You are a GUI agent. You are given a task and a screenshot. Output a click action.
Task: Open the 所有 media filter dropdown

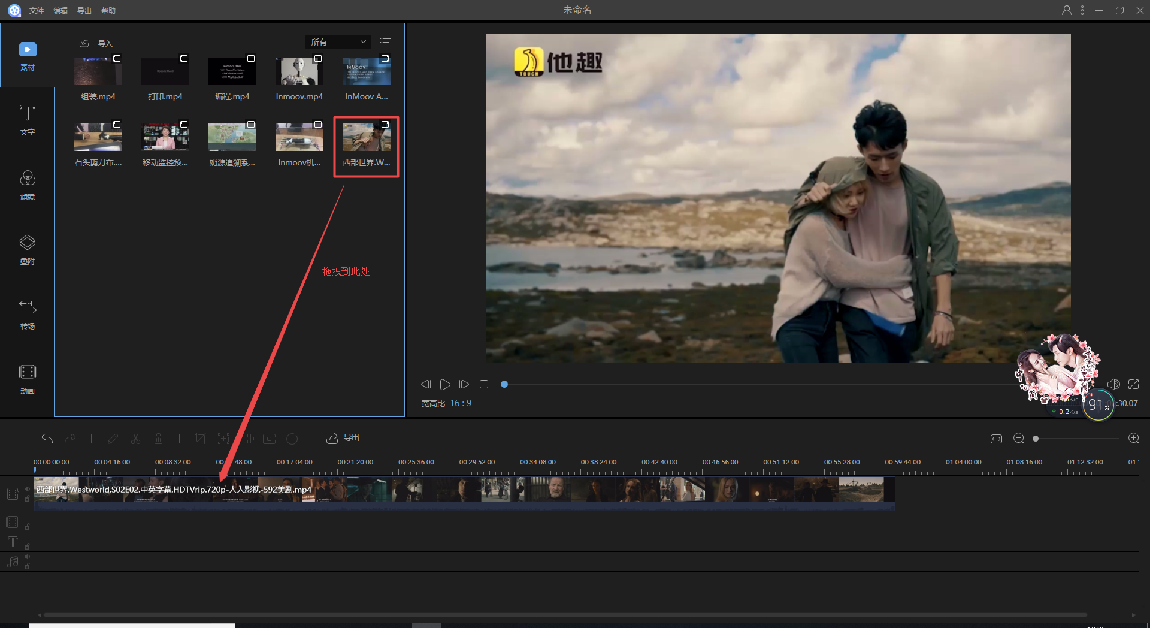[338, 42]
